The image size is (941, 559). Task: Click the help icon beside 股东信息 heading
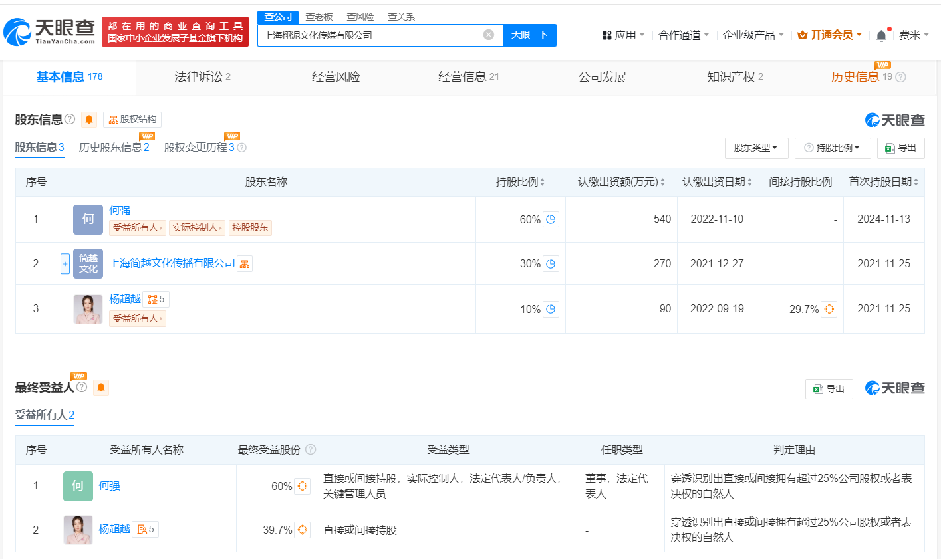(x=70, y=120)
